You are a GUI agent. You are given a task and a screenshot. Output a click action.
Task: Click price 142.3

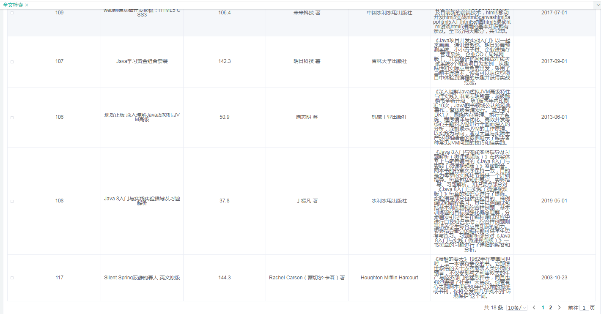225,61
